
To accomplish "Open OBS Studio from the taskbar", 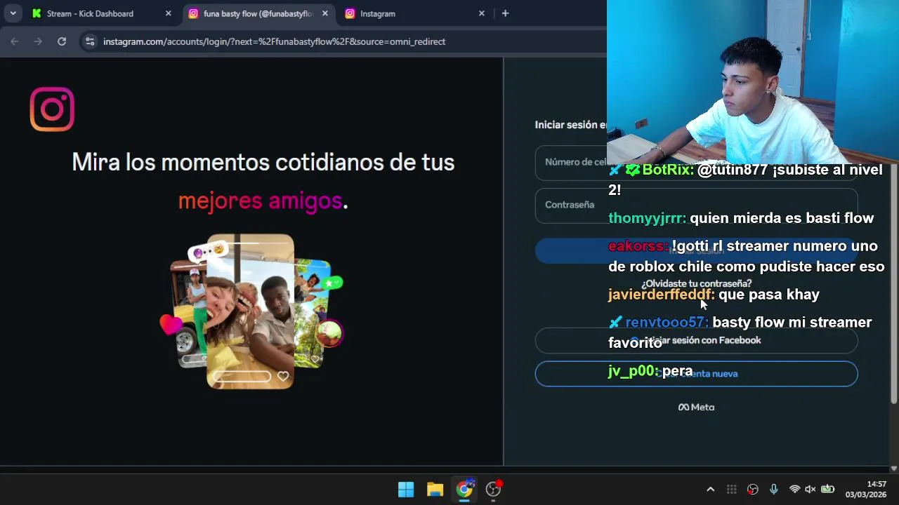I will tap(494, 490).
